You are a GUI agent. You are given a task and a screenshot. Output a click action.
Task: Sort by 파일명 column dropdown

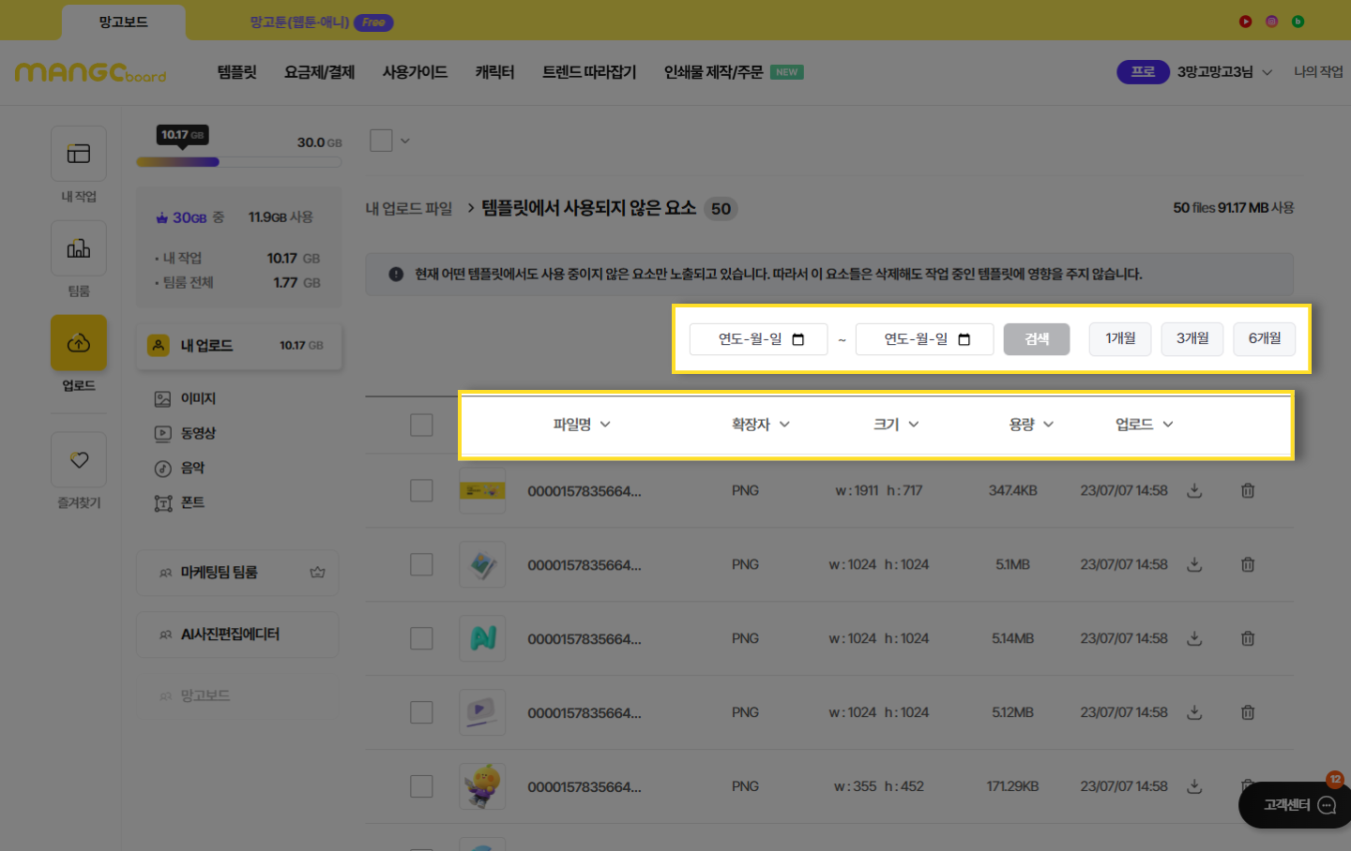pyautogui.click(x=582, y=425)
